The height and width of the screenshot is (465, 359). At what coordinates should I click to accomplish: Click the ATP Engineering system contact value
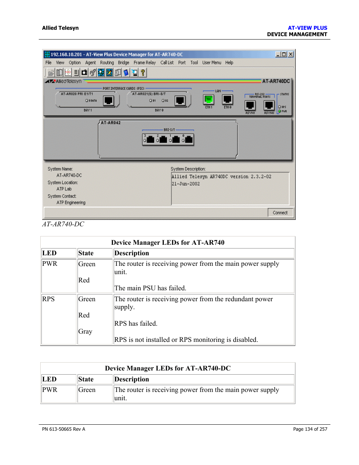pos(71,203)
